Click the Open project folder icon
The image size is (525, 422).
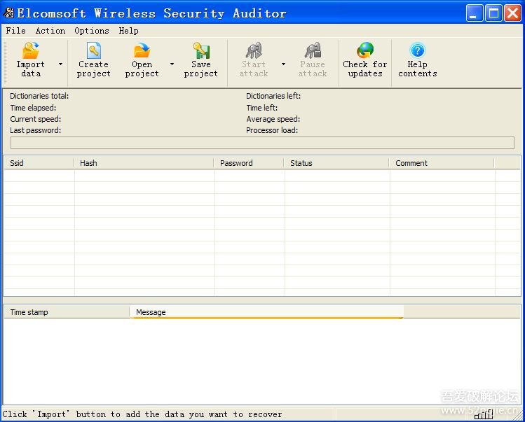point(142,50)
